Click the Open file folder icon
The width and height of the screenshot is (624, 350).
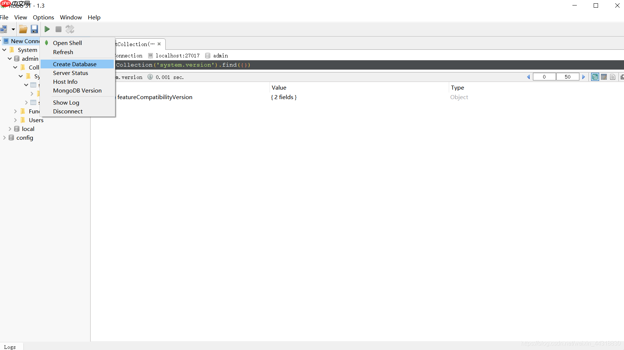[x=23, y=29]
